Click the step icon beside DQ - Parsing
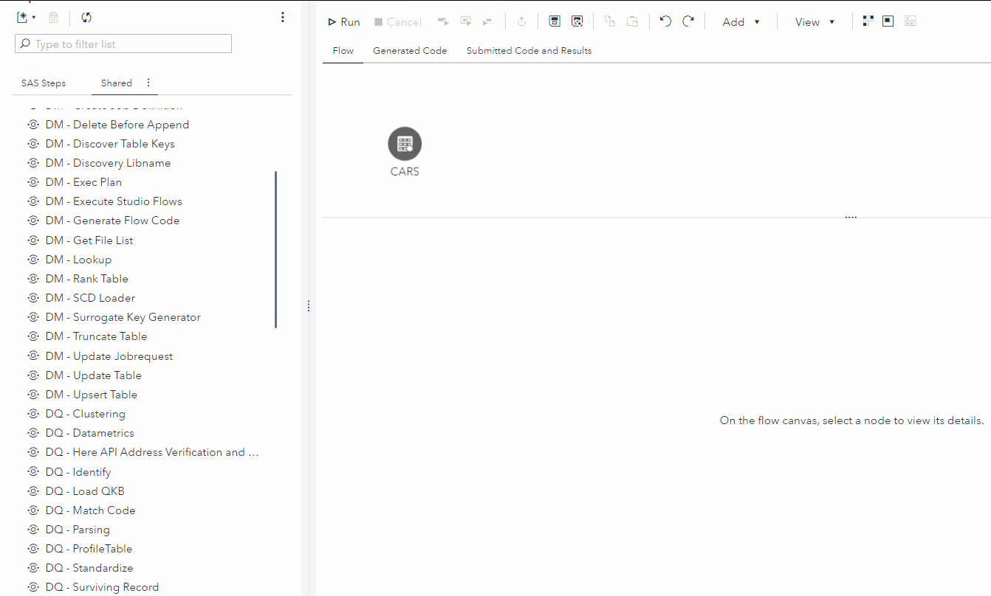The image size is (991, 596). [x=32, y=530]
